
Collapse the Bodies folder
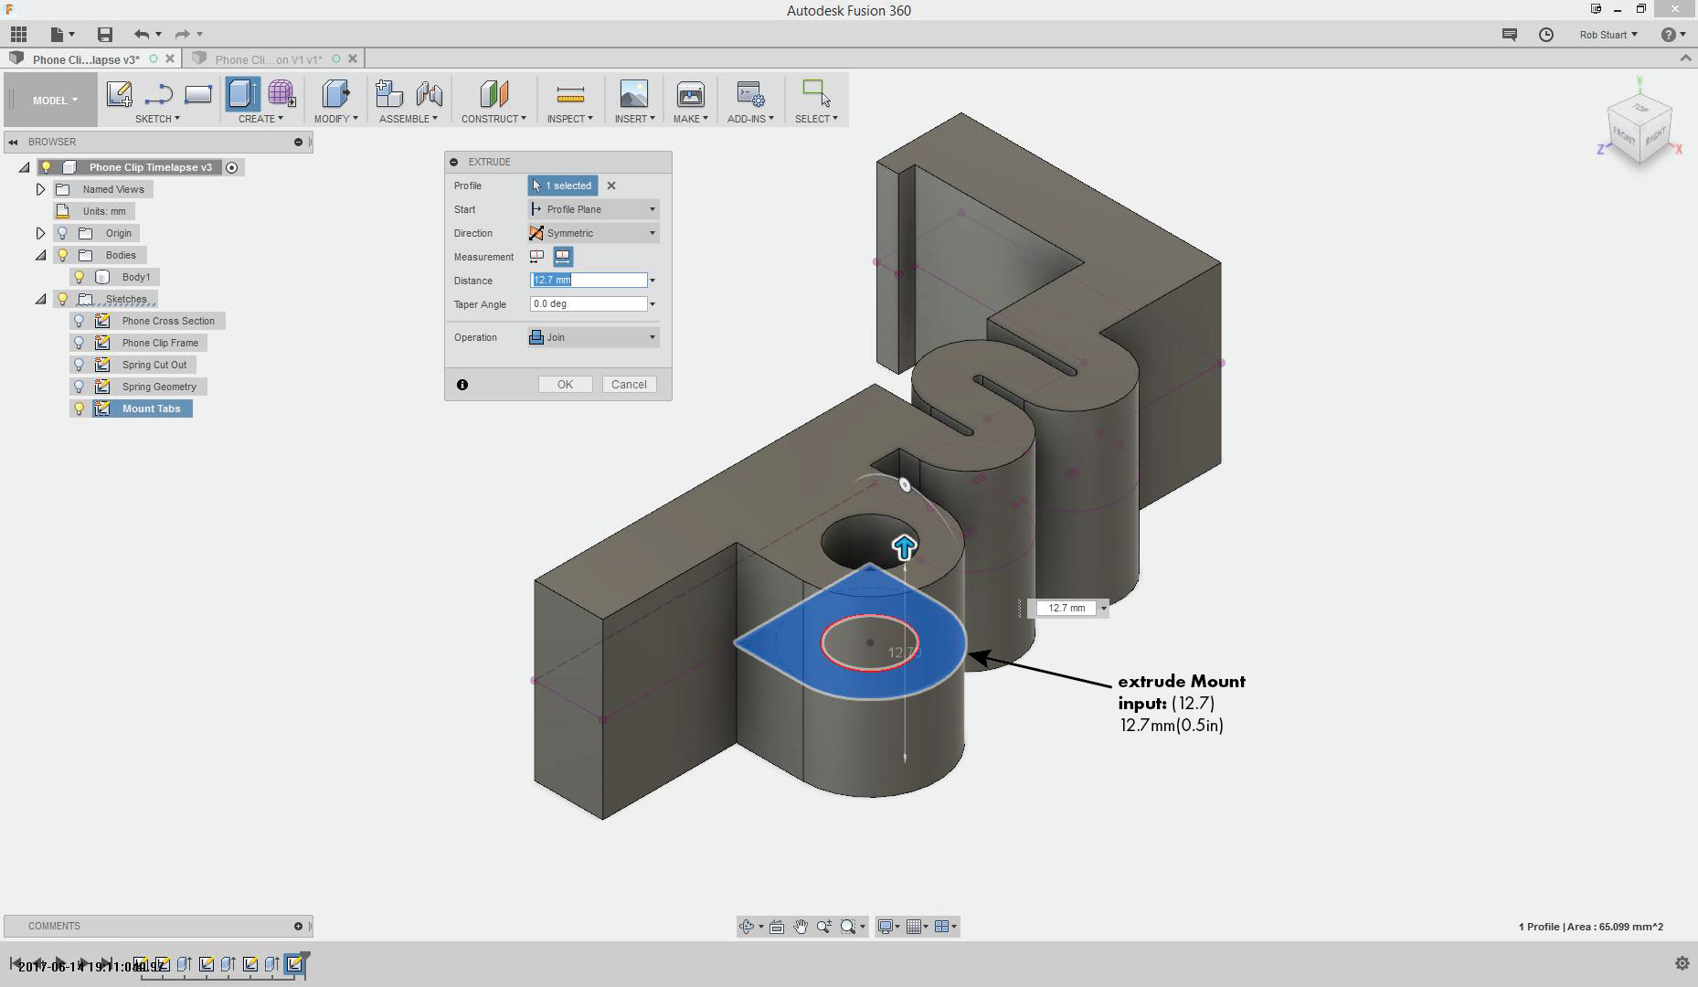40,255
